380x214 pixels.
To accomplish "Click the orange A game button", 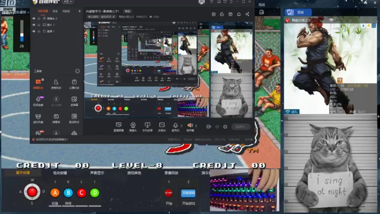I will tap(55, 193).
